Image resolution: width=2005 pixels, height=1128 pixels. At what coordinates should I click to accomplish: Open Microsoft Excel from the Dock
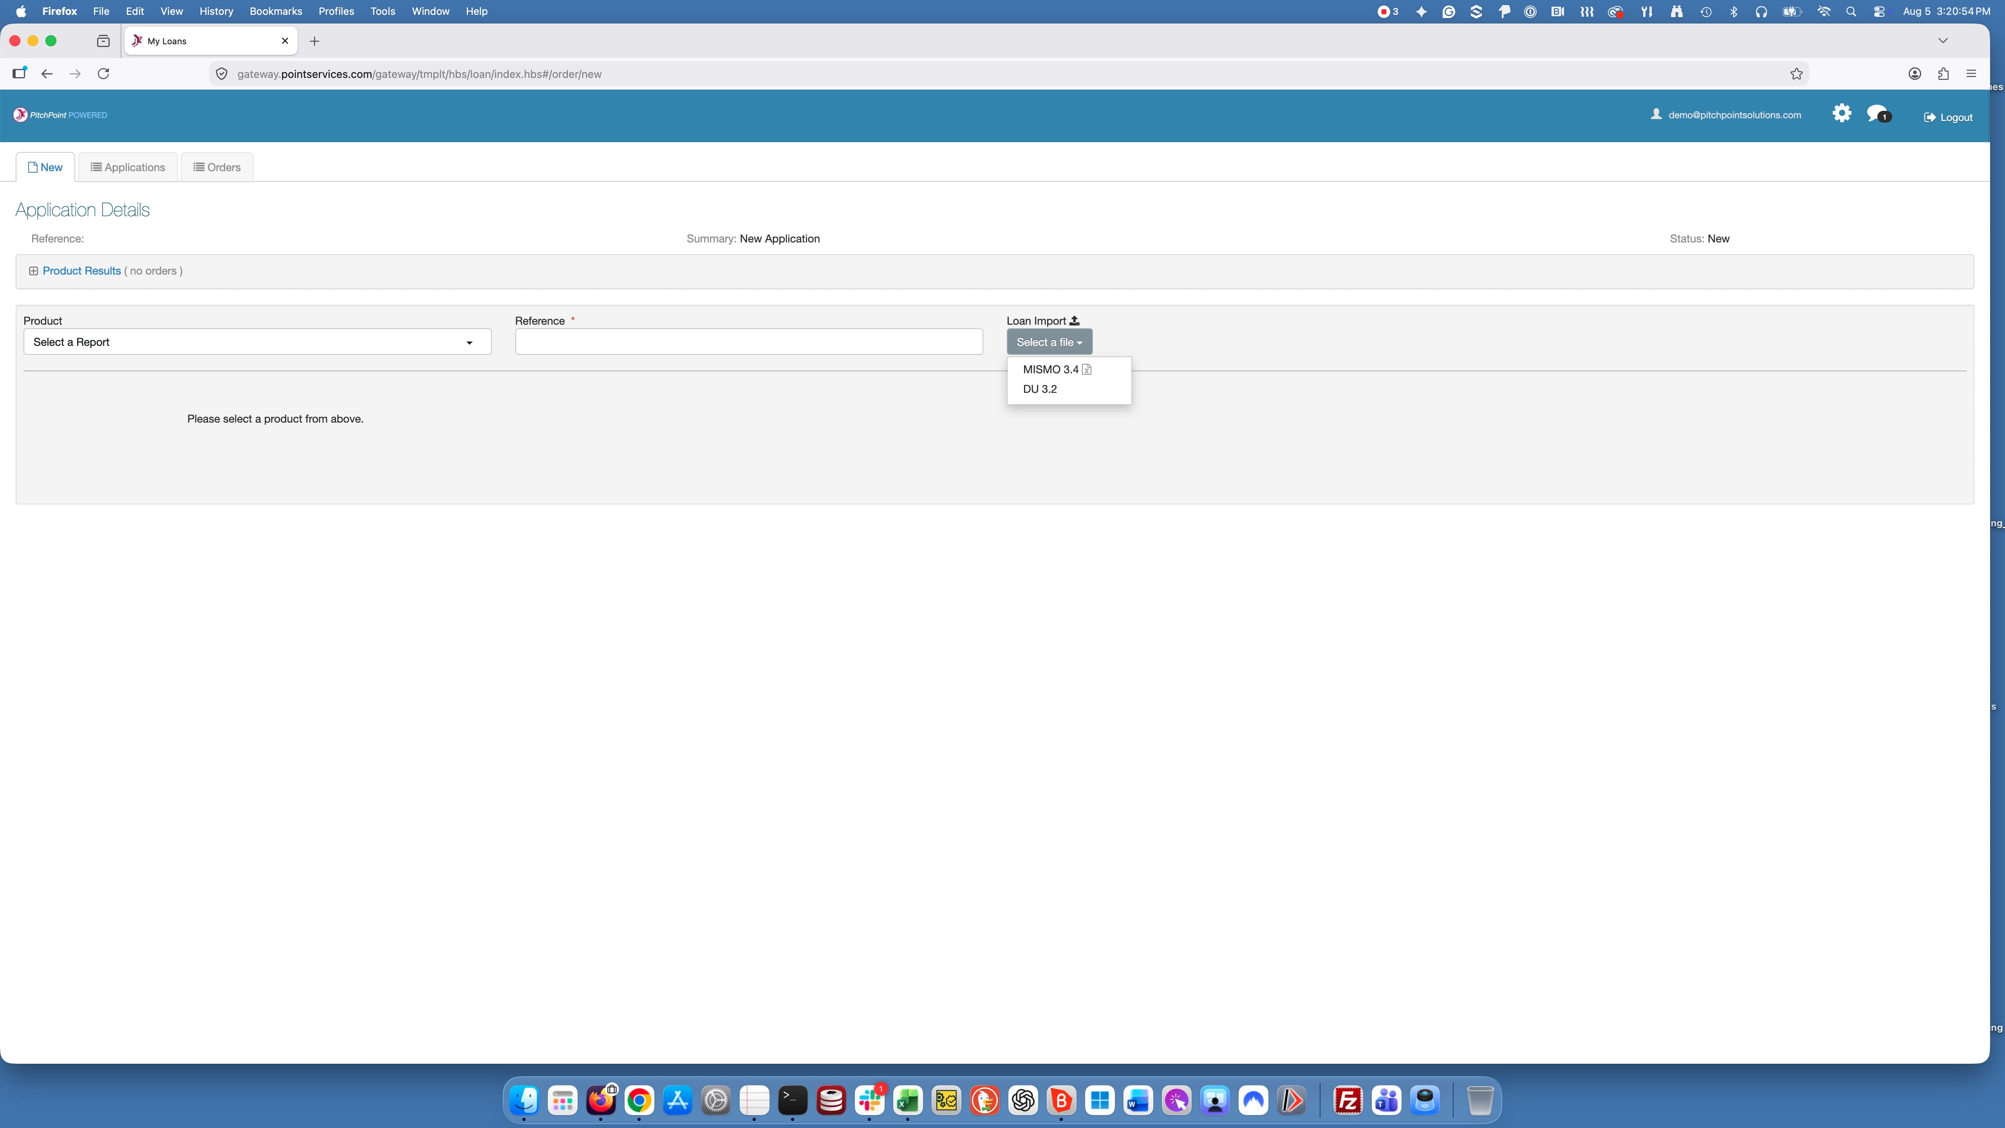click(908, 1101)
